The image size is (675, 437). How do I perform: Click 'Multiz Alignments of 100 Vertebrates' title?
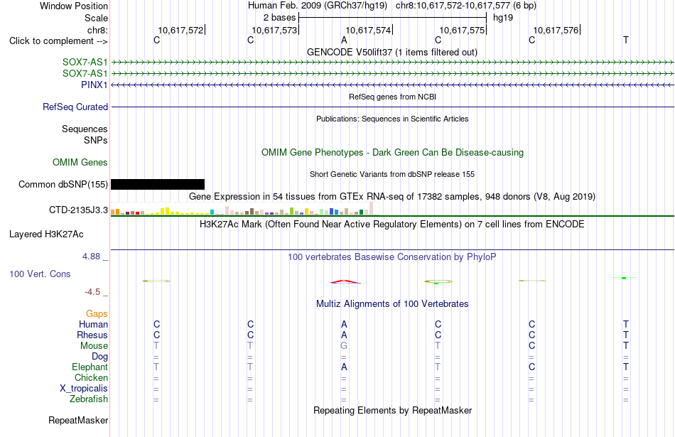pyautogui.click(x=392, y=304)
